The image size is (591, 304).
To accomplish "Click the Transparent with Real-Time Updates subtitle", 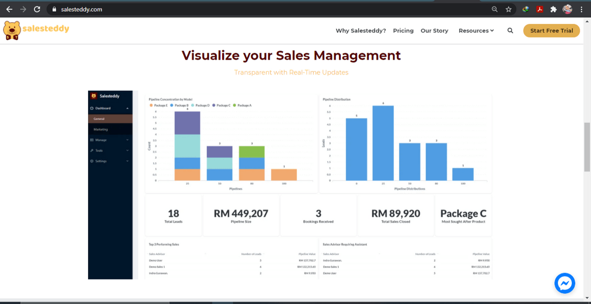I will coord(291,72).
